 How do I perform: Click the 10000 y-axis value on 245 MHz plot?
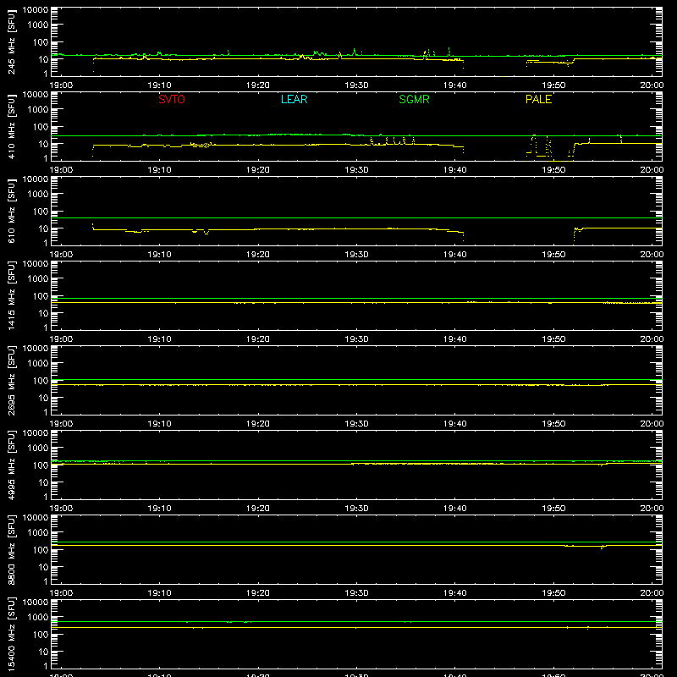36,10
